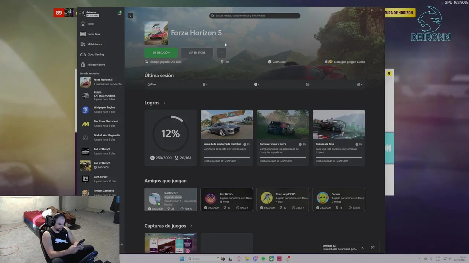The height and width of the screenshot is (263, 469).
Task: Click the trophy count 20 in header
Action: click(x=225, y=62)
